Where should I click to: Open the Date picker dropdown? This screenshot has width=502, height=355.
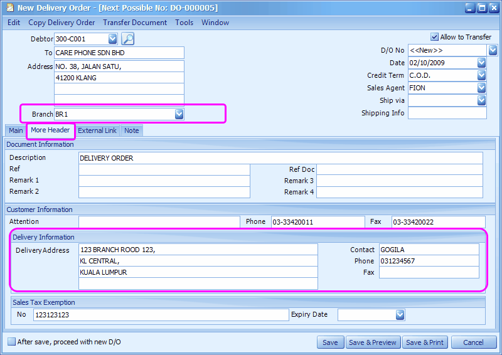tap(481, 63)
